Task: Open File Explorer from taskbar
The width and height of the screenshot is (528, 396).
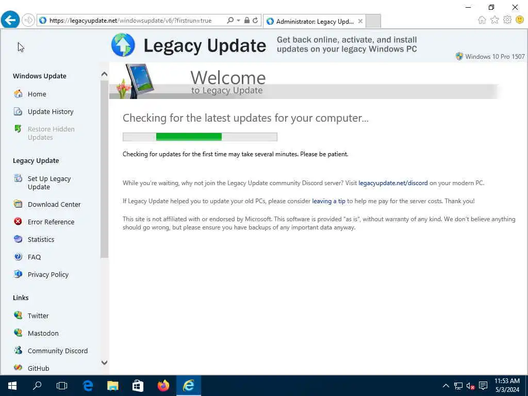Action: [x=113, y=386]
